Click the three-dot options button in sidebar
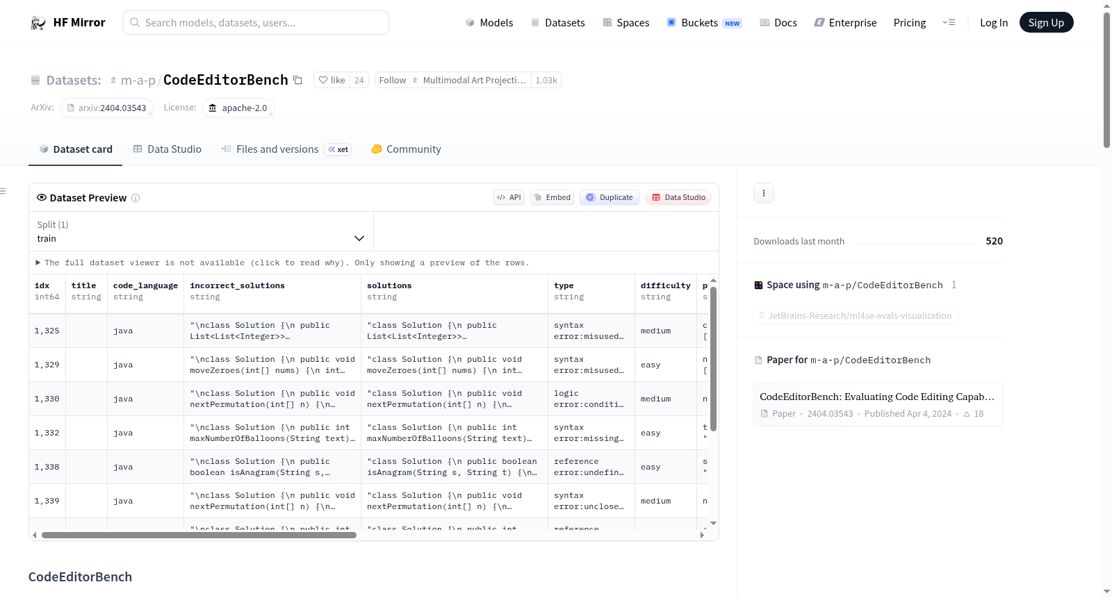The height and width of the screenshot is (598, 1112). 764,193
